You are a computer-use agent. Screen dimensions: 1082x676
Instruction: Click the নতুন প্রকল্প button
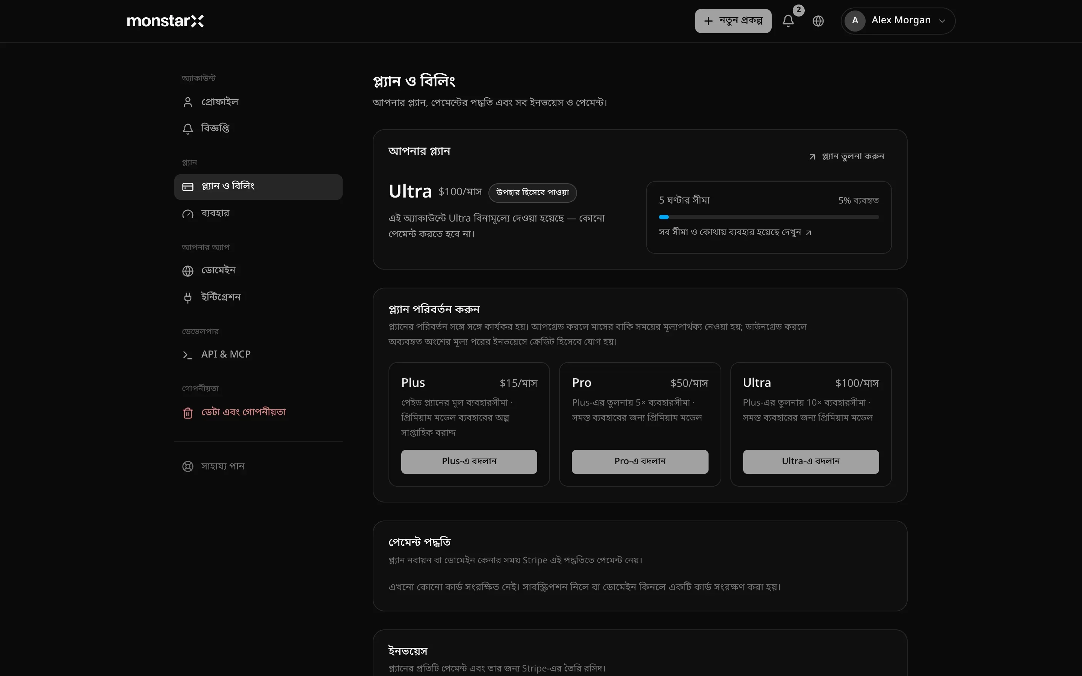pos(733,21)
